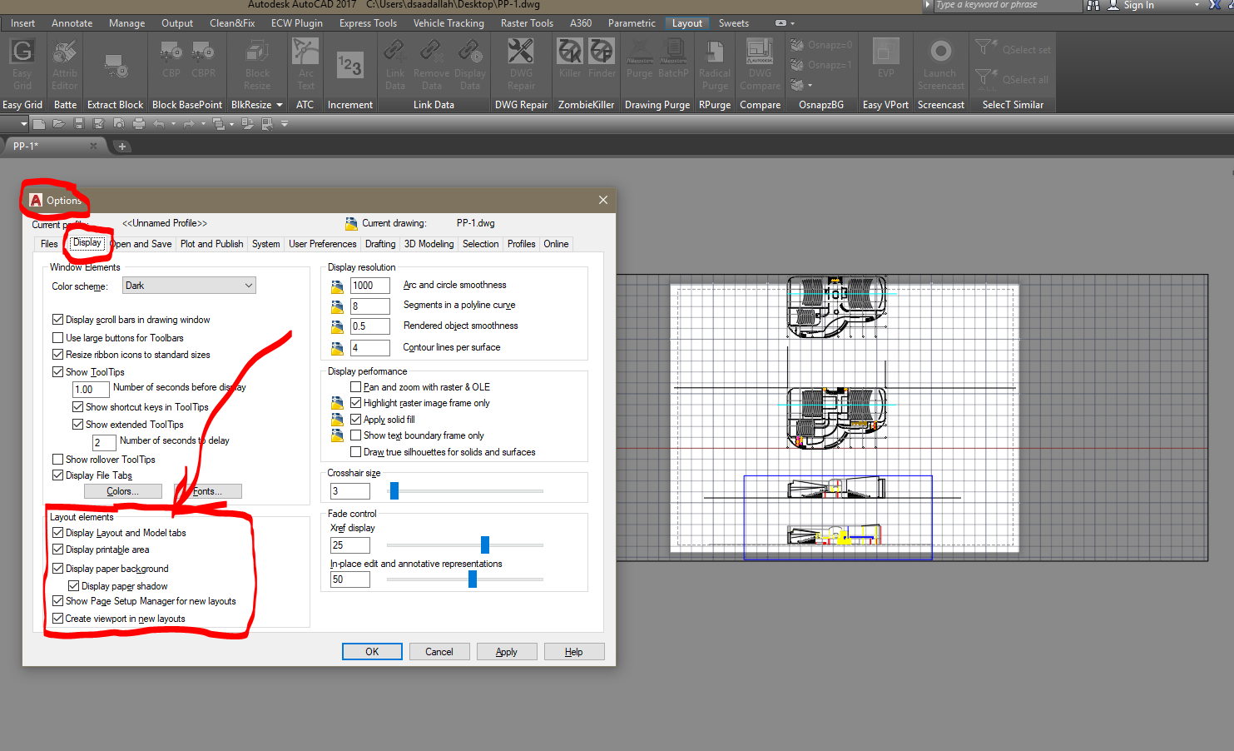Click the Crosshair size slider handle

(x=394, y=491)
